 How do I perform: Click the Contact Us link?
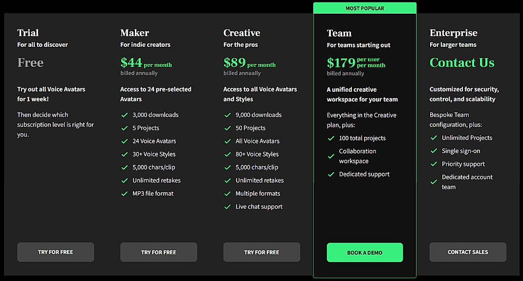[x=462, y=62]
